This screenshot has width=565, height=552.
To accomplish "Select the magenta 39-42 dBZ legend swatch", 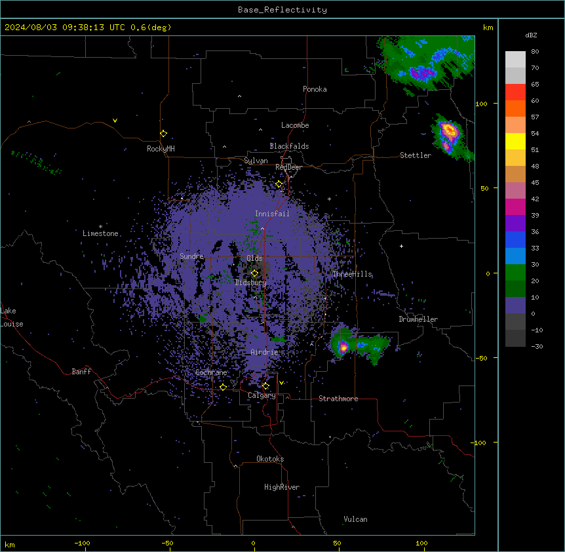I will 515,207.
